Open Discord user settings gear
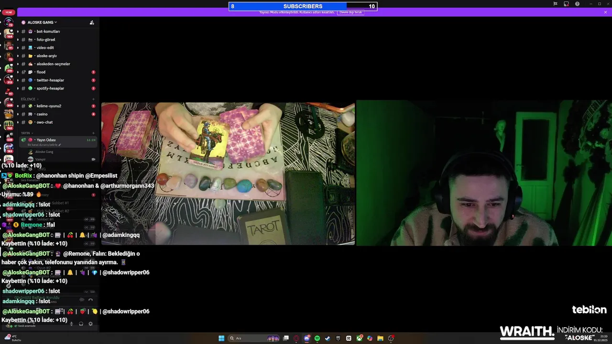Screen dimensions: 612x344 [90, 324]
